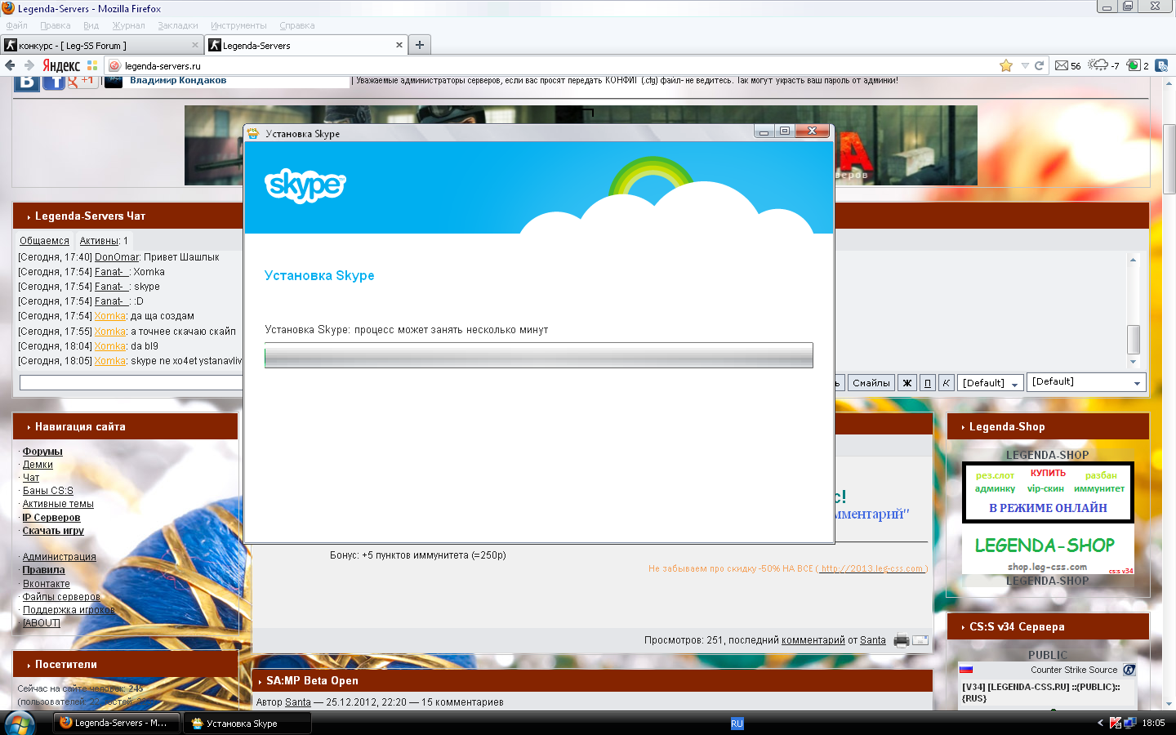Open the Форумы navigation link
This screenshot has height=735, width=1176.
(x=42, y=452)
